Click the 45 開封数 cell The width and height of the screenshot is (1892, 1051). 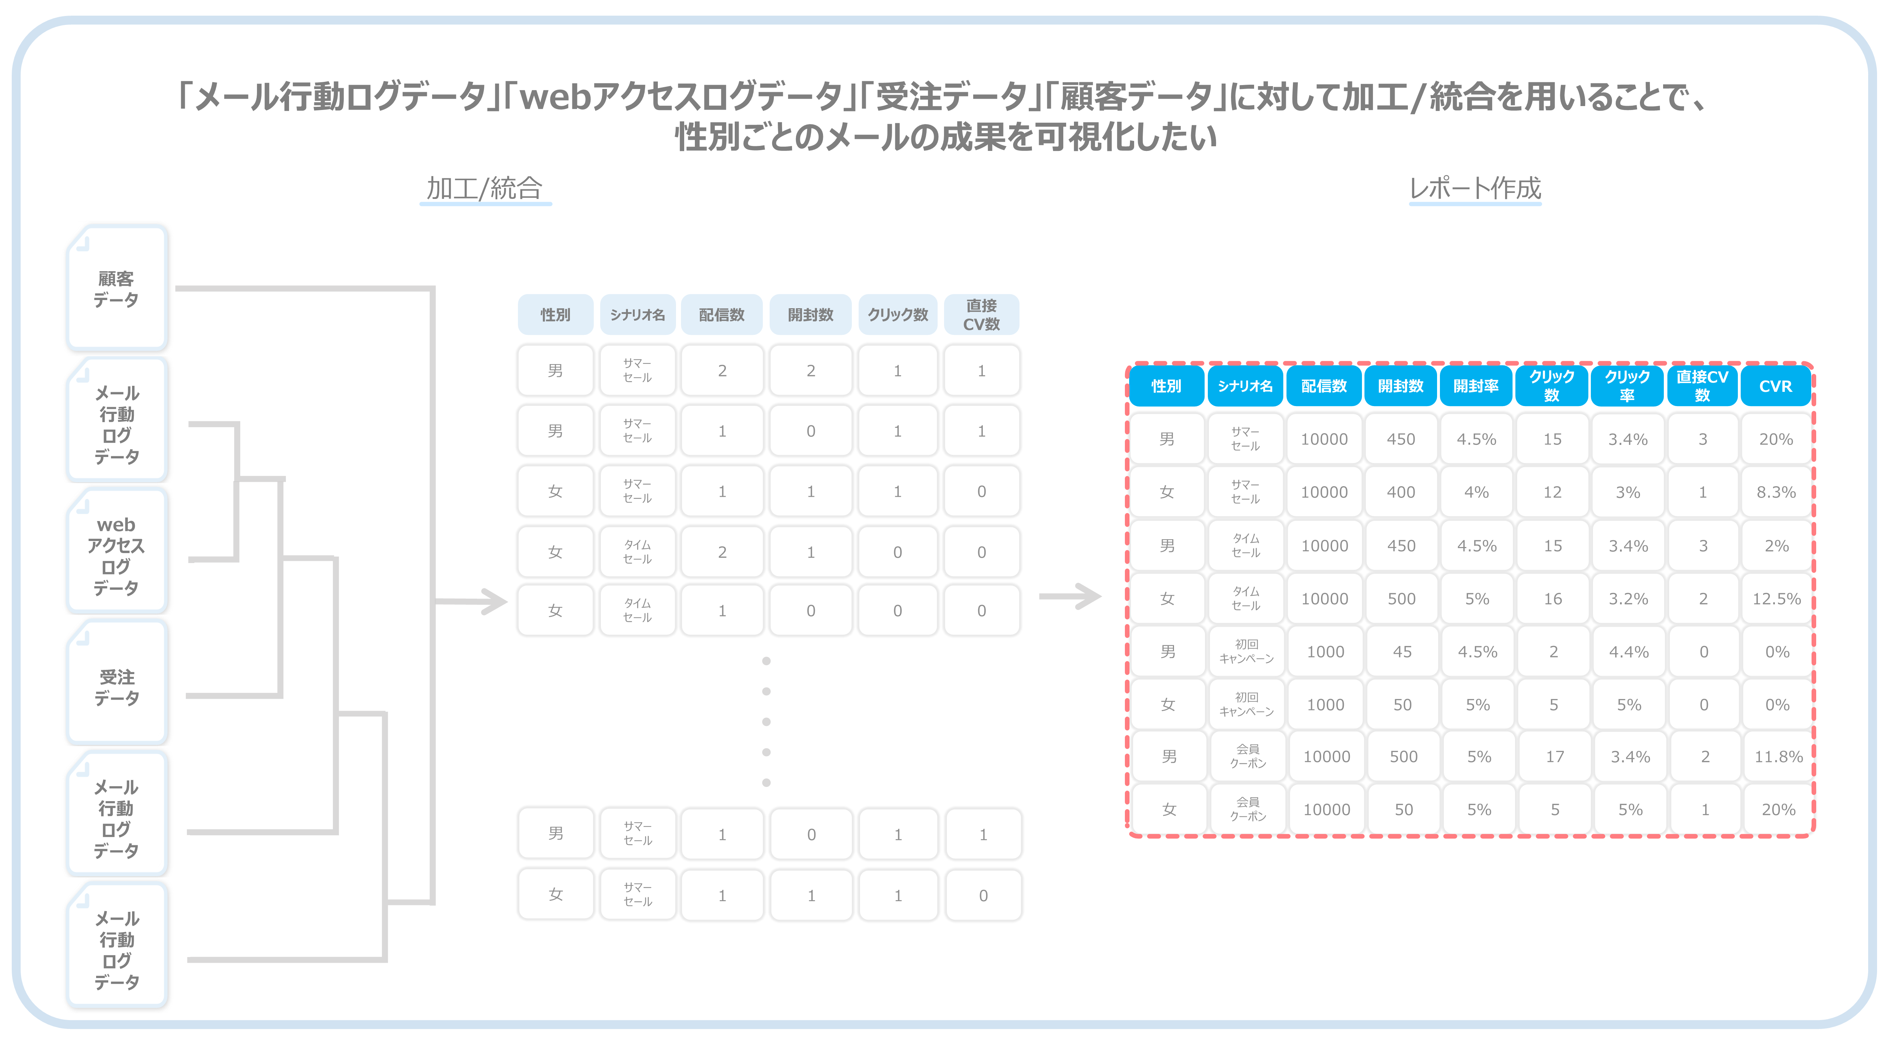coord(1402,651)
